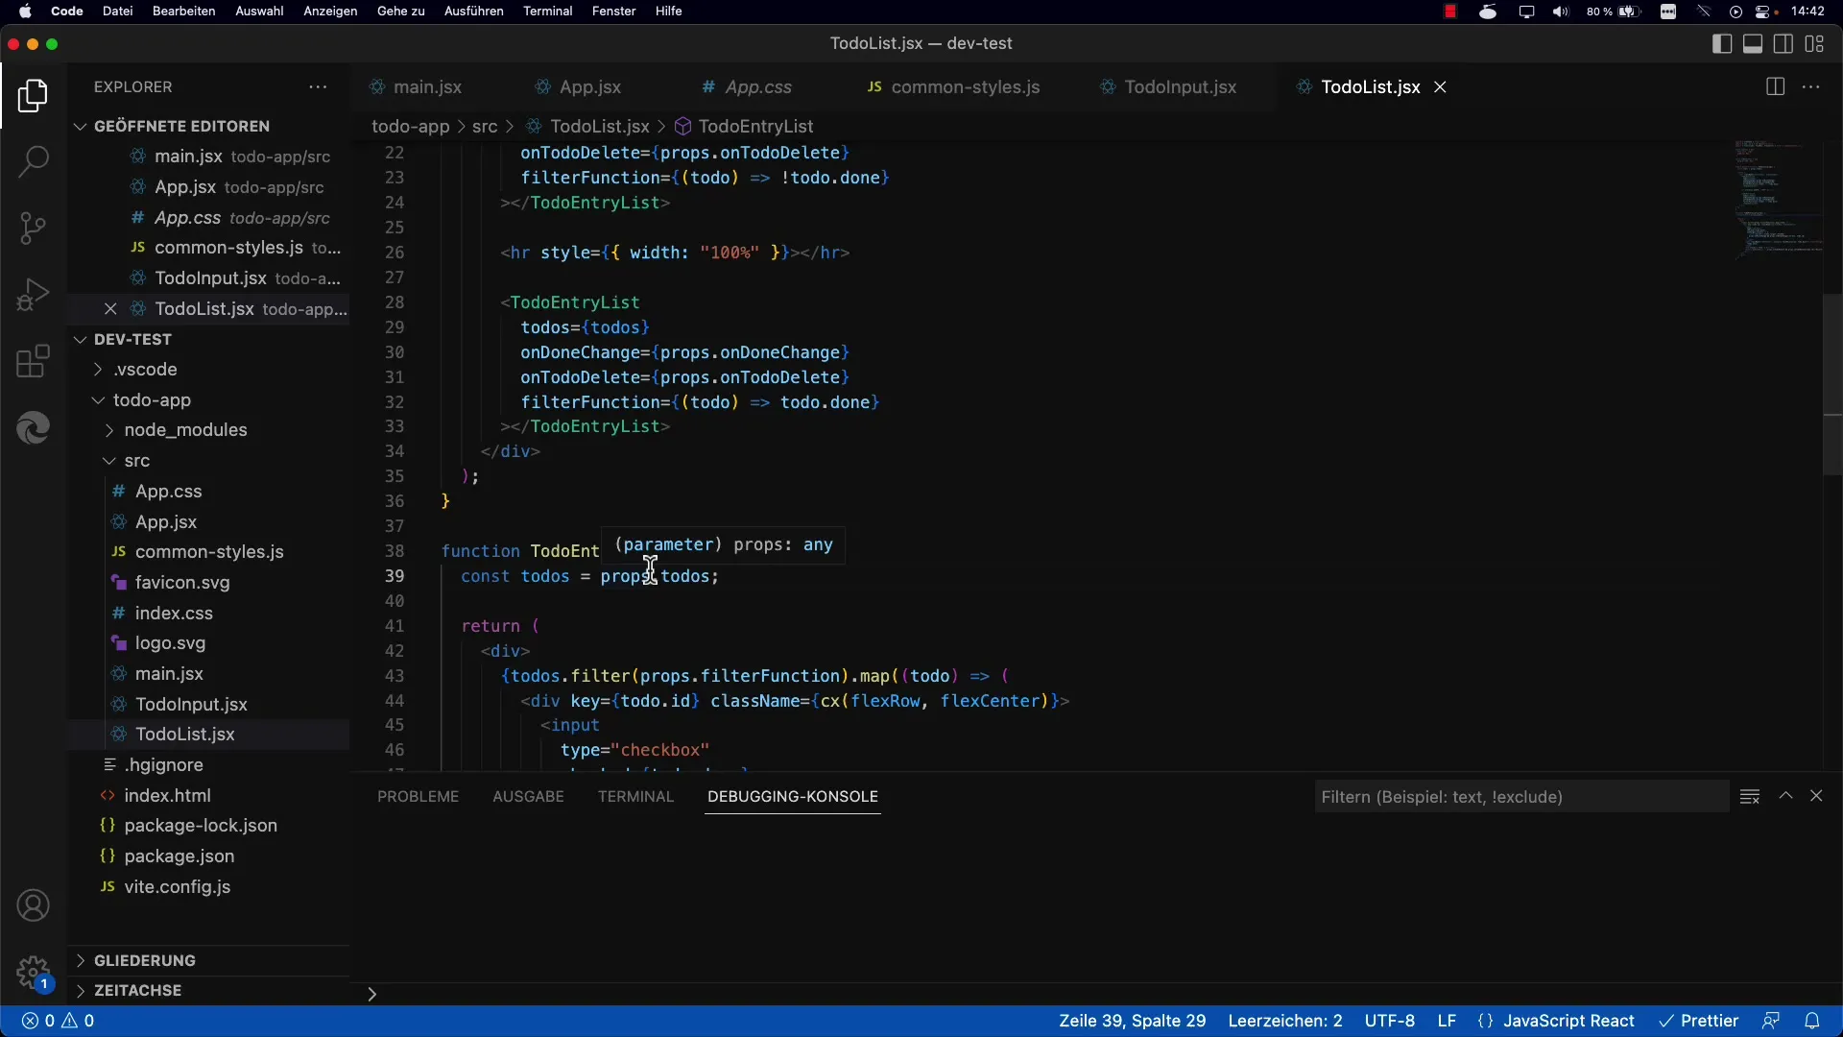Open the Probleme panel tab
The image size is (1843, 1037).
(418, 797)
